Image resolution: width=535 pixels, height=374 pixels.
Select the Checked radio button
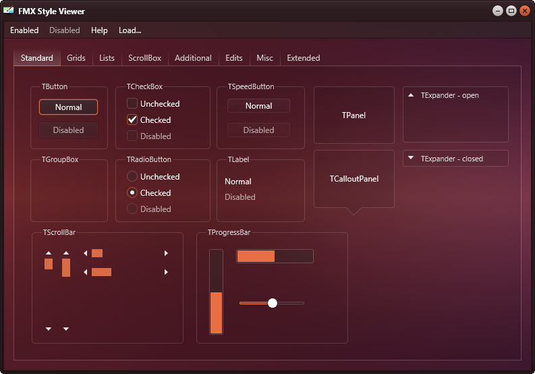click(132, 192)
